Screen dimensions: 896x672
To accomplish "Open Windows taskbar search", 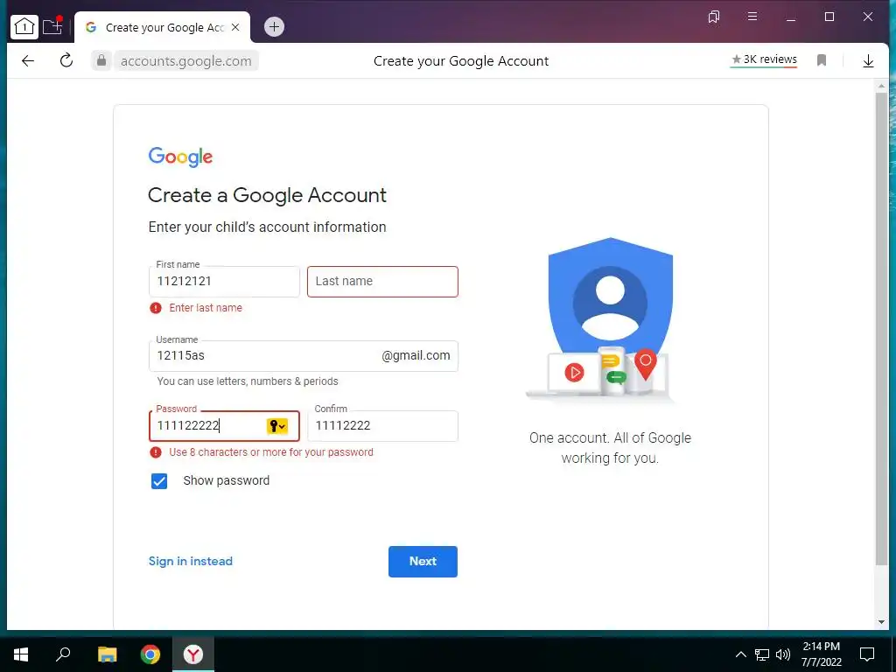I will 63,654.
